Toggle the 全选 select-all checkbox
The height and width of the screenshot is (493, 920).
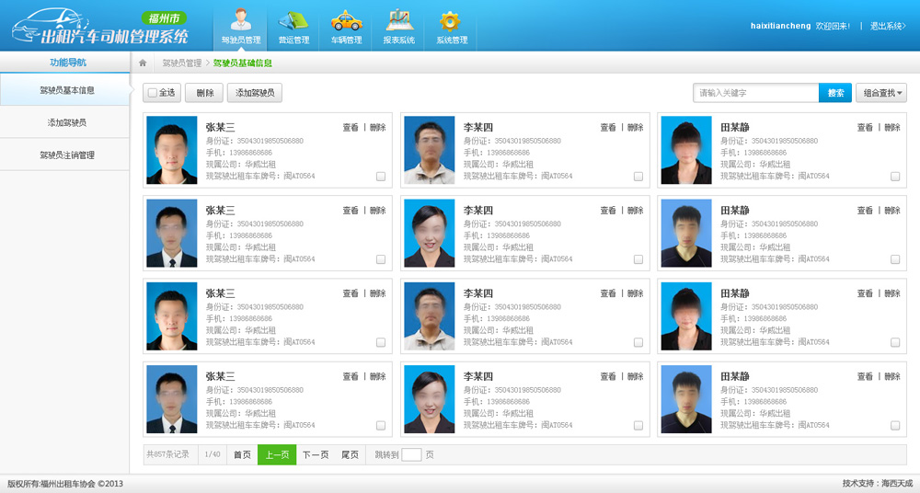coord(153,93)
